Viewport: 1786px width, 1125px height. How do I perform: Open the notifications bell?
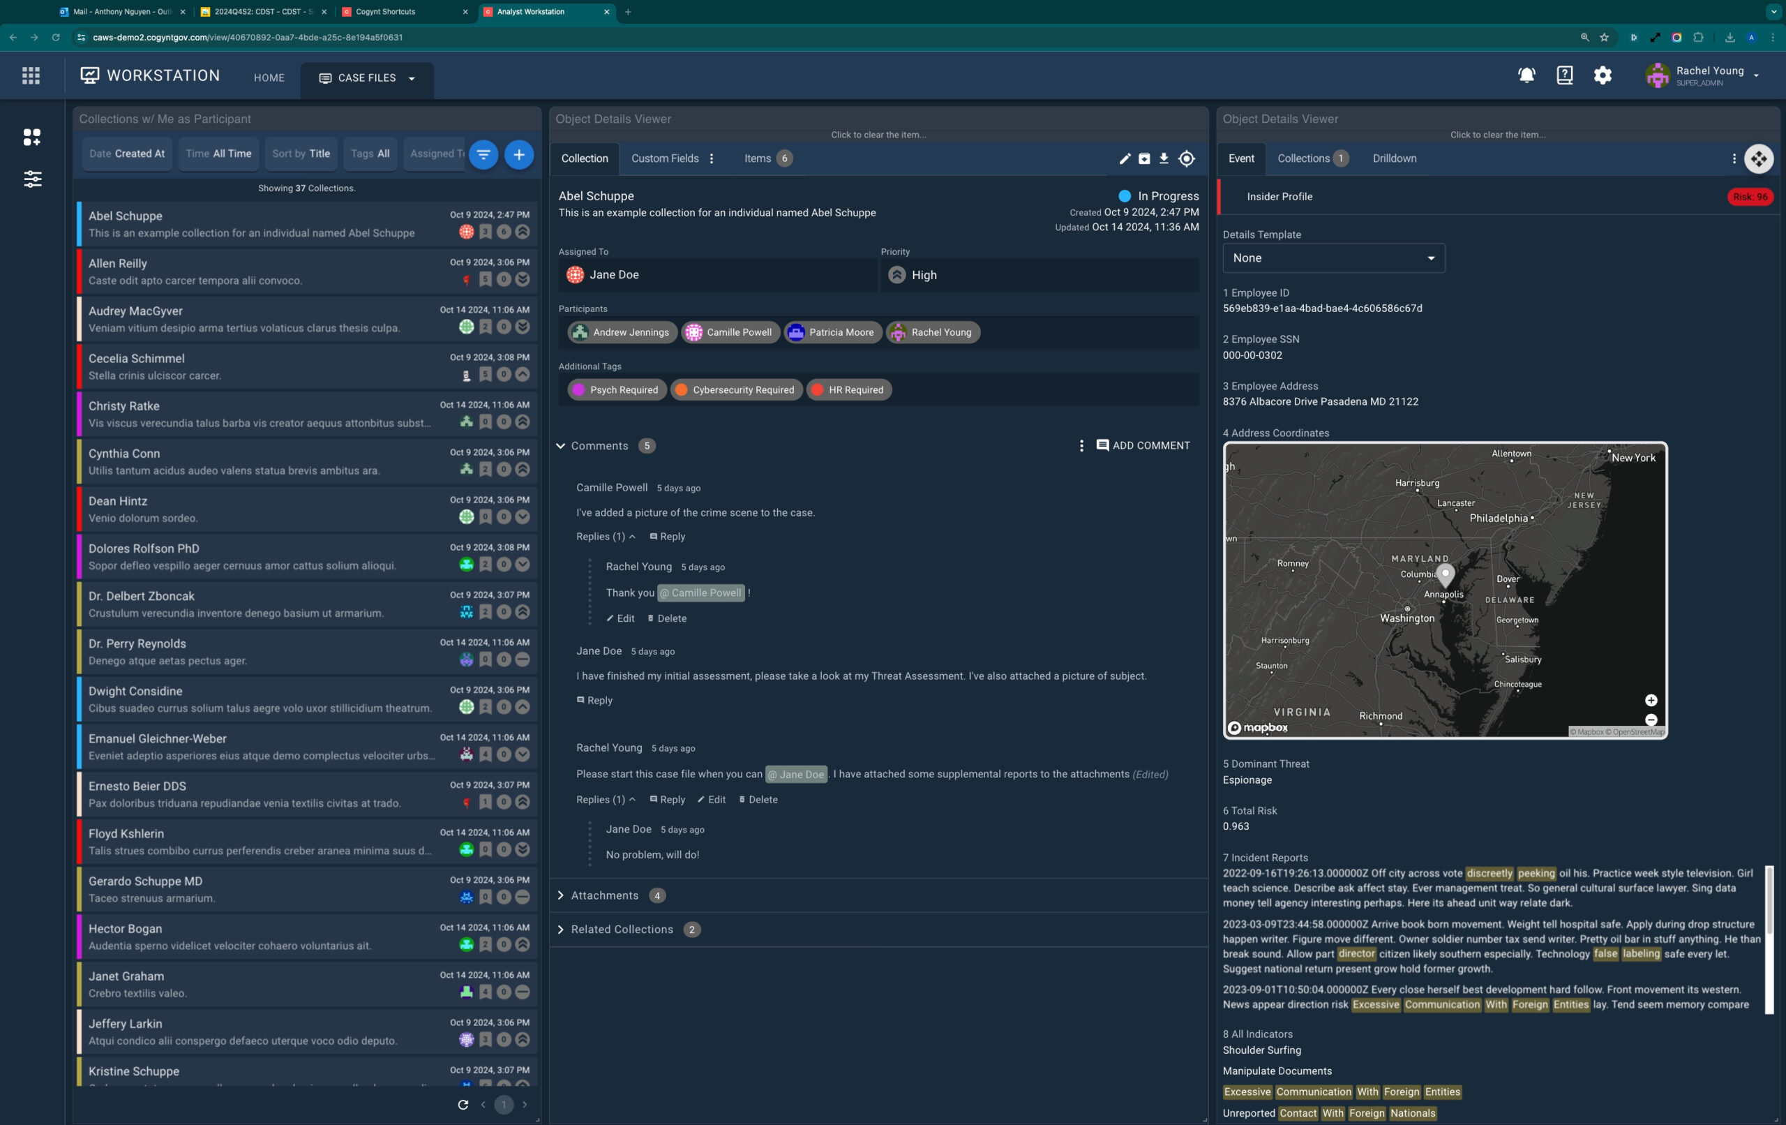1526,75
